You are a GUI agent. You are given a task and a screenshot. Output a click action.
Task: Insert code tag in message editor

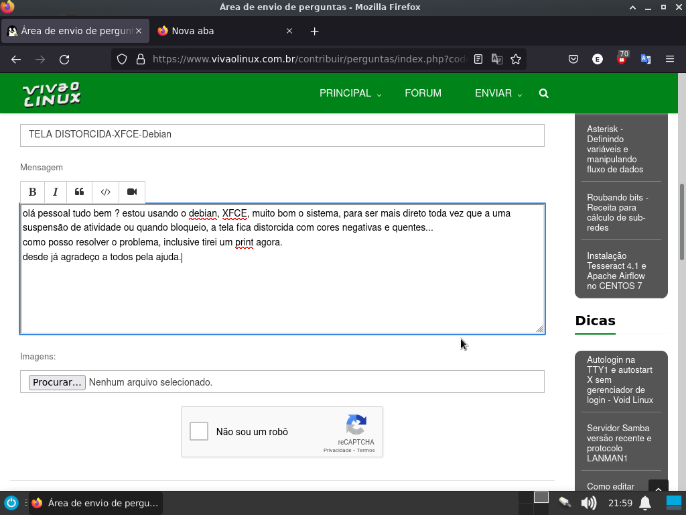105,192
